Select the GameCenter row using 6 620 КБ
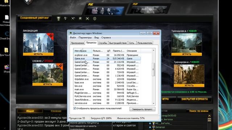This screenshot has width=232, height=130. pos(107,69)
